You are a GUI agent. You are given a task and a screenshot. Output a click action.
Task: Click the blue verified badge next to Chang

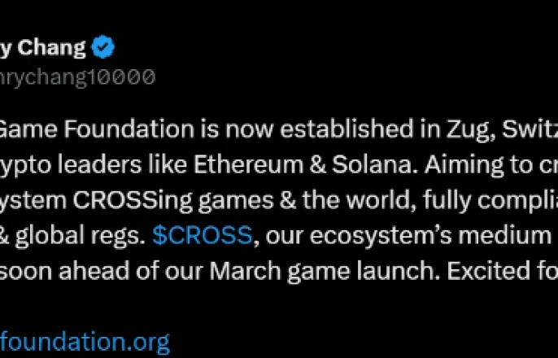pos(102,46)
